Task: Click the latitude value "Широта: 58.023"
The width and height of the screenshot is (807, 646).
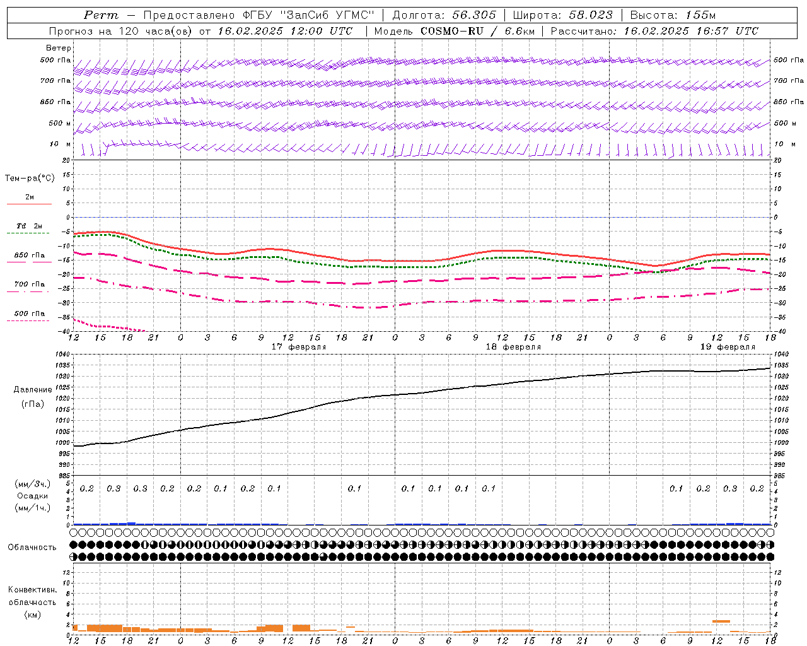Action: (562, 15)
